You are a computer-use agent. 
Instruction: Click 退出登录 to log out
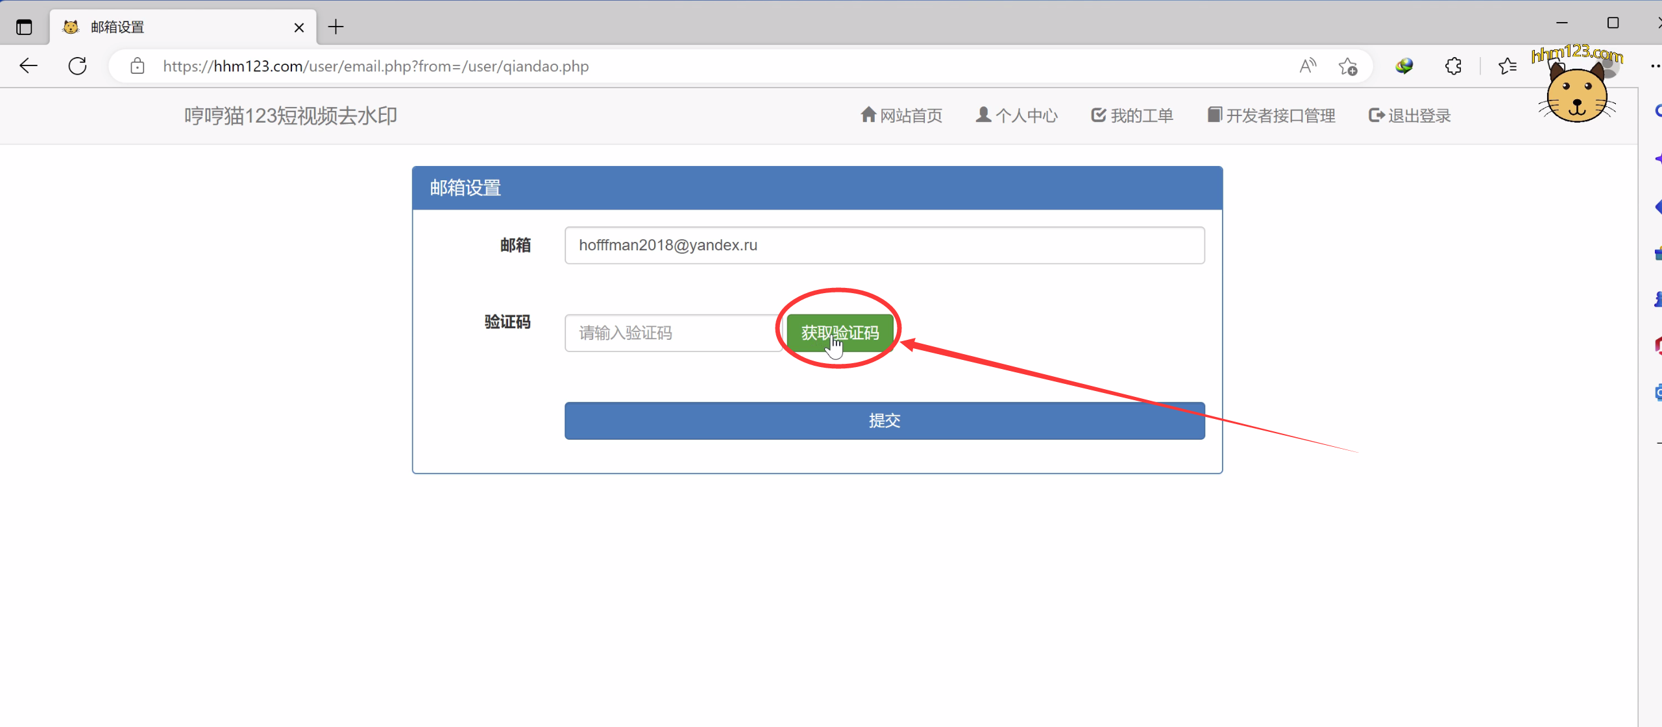click(x=1410, y=115)
